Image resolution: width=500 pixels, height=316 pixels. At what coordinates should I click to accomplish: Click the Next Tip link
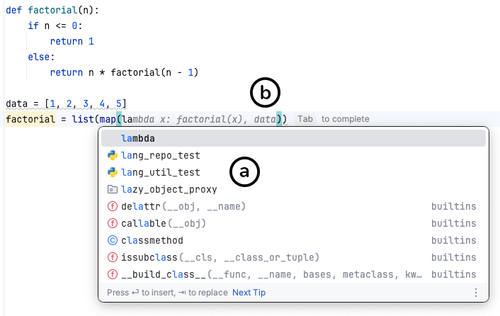249,292
